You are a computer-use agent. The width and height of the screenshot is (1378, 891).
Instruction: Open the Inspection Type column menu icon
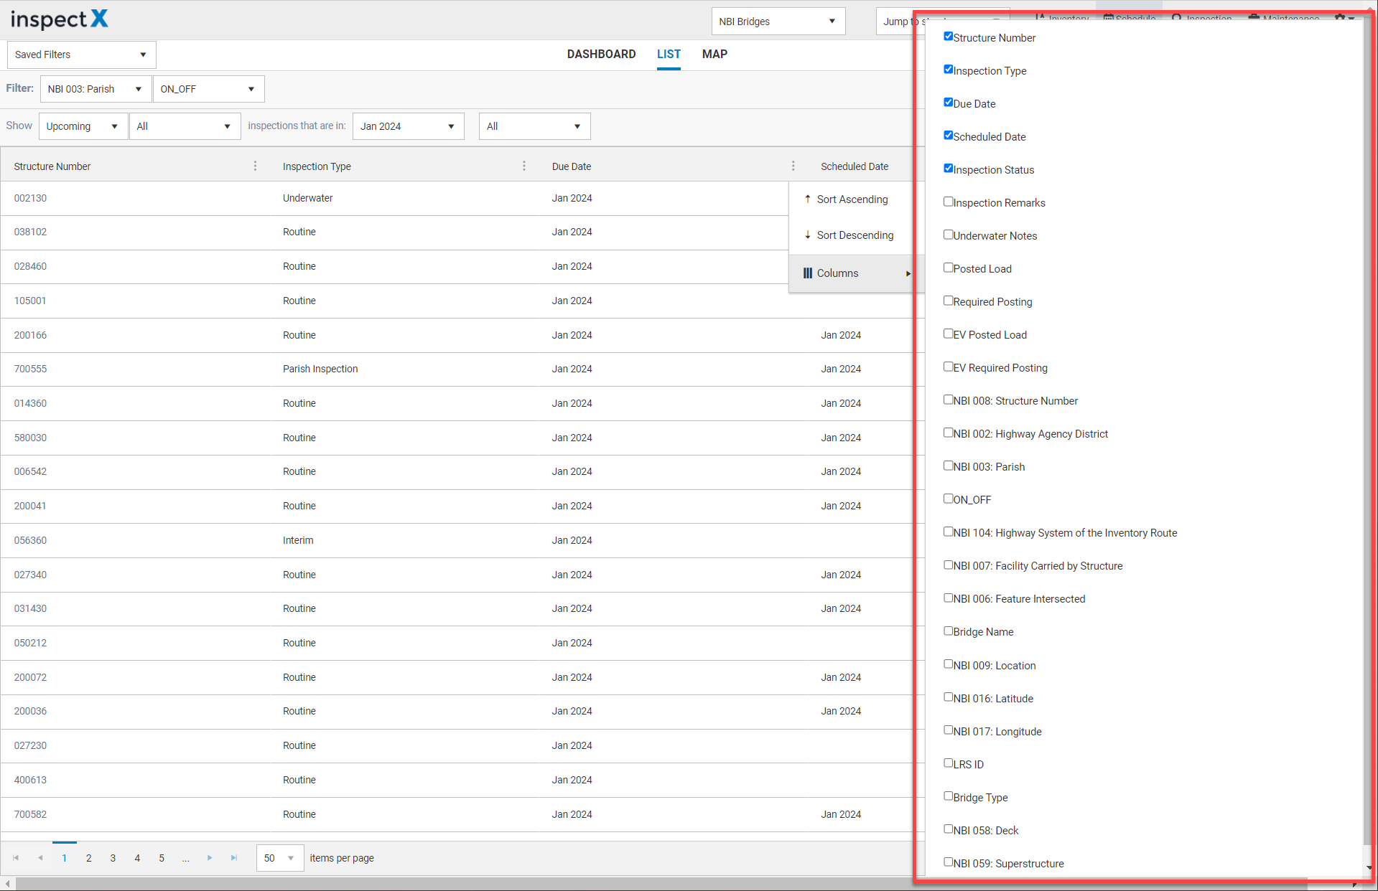(x=524, y=166)
